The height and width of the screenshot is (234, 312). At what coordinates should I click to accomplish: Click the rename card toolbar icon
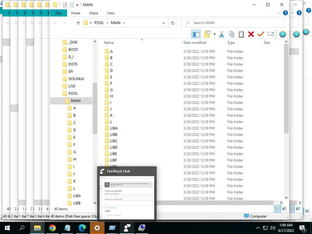(x=271, y=34)
